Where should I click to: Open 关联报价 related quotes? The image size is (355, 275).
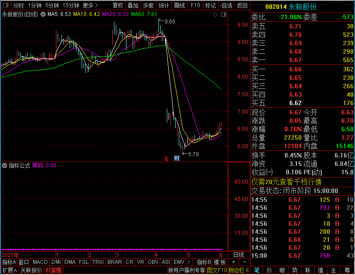(31, 270)
